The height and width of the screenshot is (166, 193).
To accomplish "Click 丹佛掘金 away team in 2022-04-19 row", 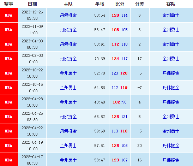I will [x=171, y=146].
